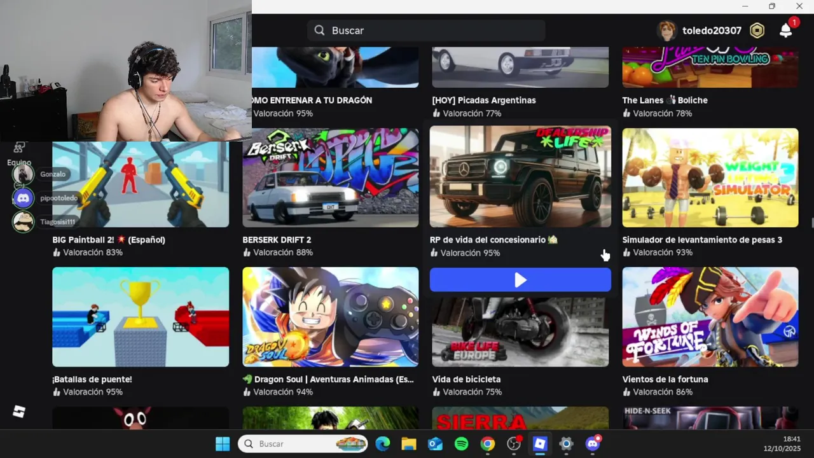Select the Roblox app taskbar icon
814x458 pixels.
(x=540, y=443)
